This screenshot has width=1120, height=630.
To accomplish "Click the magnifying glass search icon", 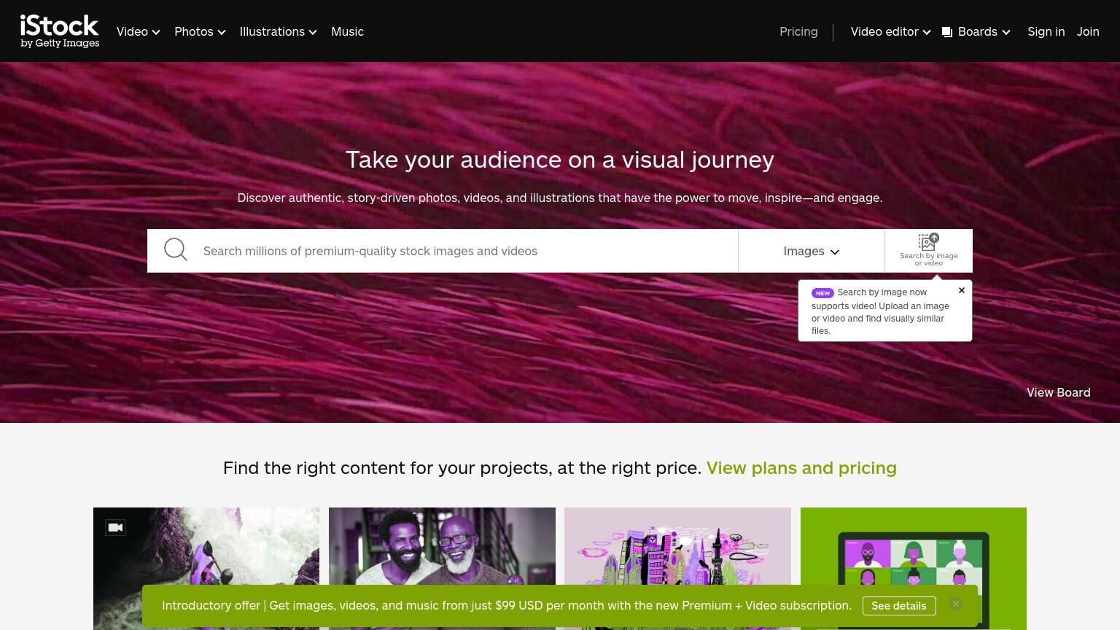I will click(175, 250).
